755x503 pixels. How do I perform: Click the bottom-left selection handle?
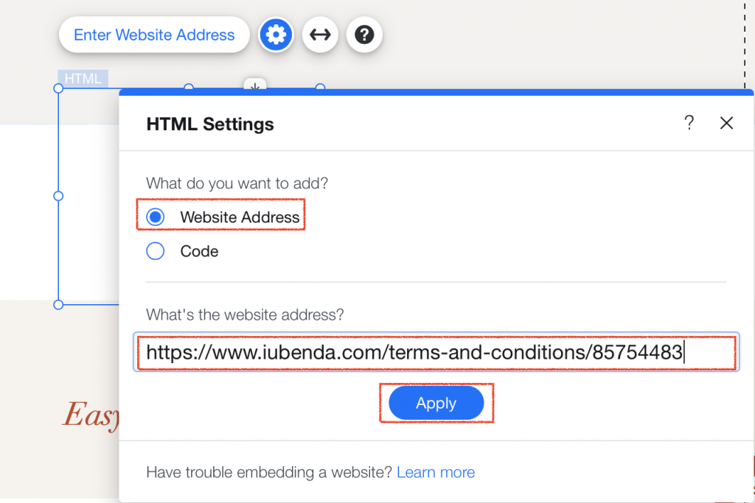[x=58, y=304]
